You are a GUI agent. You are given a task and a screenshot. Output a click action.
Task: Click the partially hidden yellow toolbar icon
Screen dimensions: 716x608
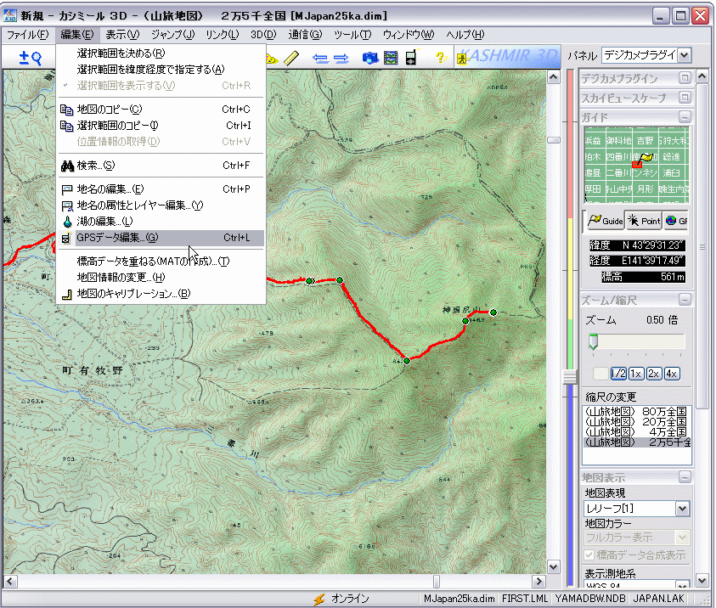point(271,59)
